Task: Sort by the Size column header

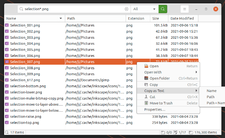Action: 159,18
